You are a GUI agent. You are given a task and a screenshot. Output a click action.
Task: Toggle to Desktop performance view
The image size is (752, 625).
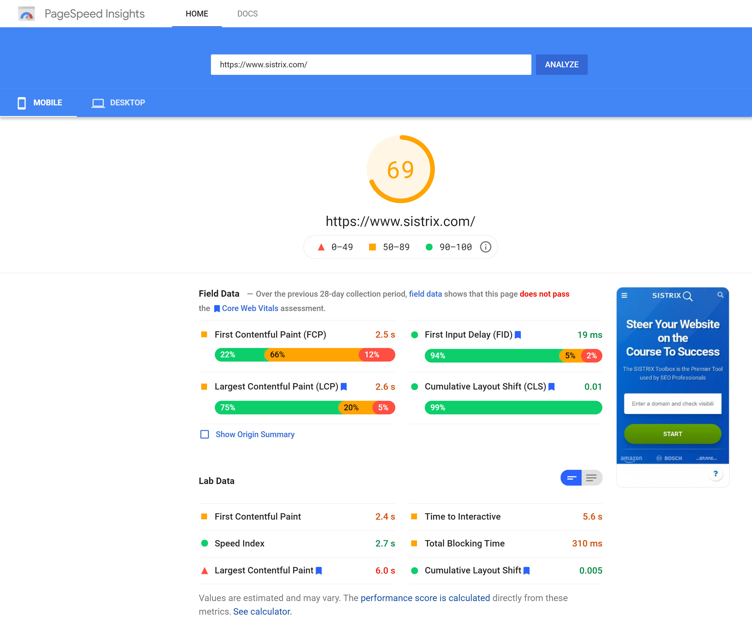(x=119, y=102)
